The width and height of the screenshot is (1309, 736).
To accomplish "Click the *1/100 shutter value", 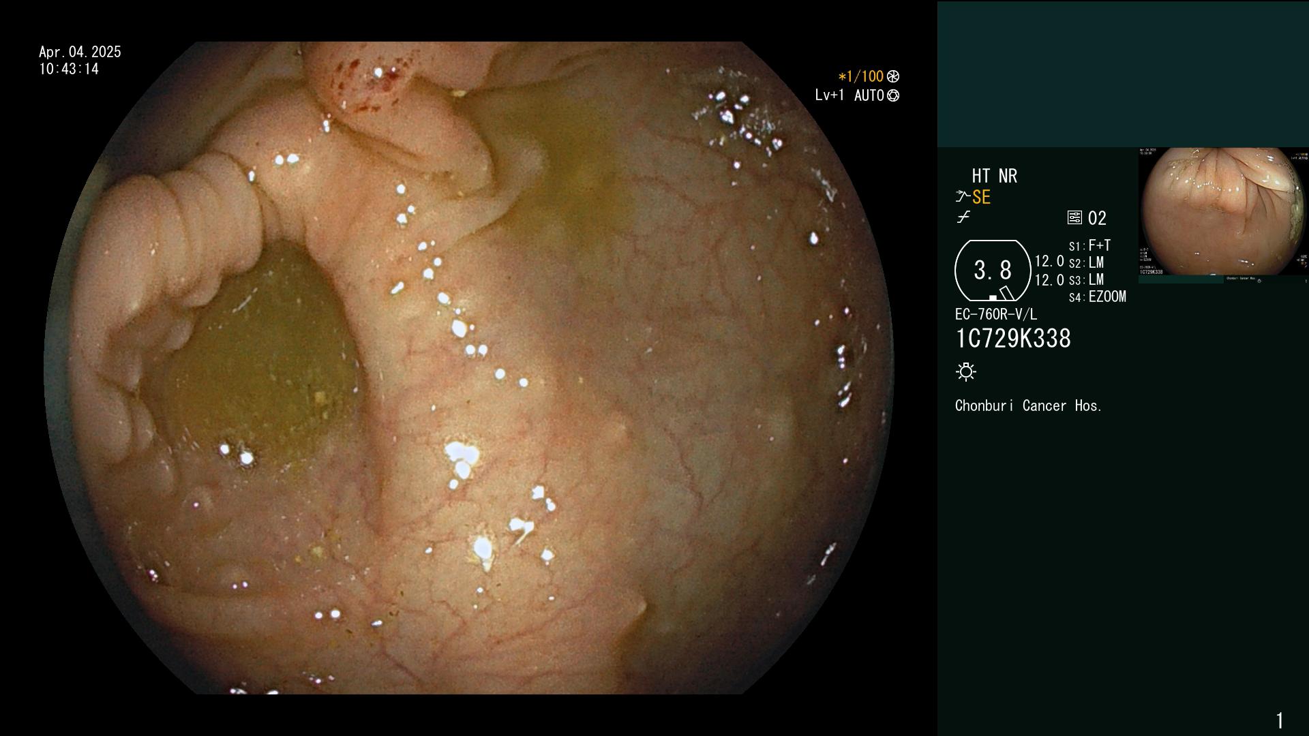I will click(x=861, y=76).
